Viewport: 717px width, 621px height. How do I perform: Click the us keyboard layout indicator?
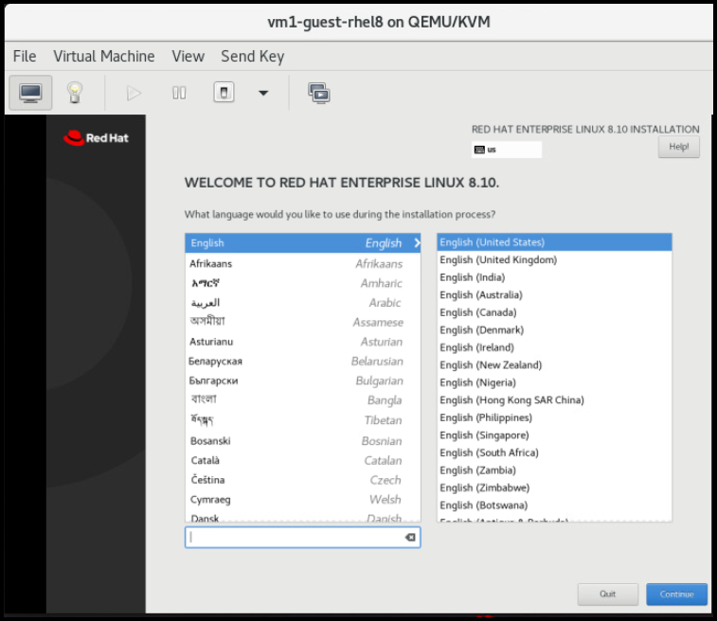click(506, 150)
